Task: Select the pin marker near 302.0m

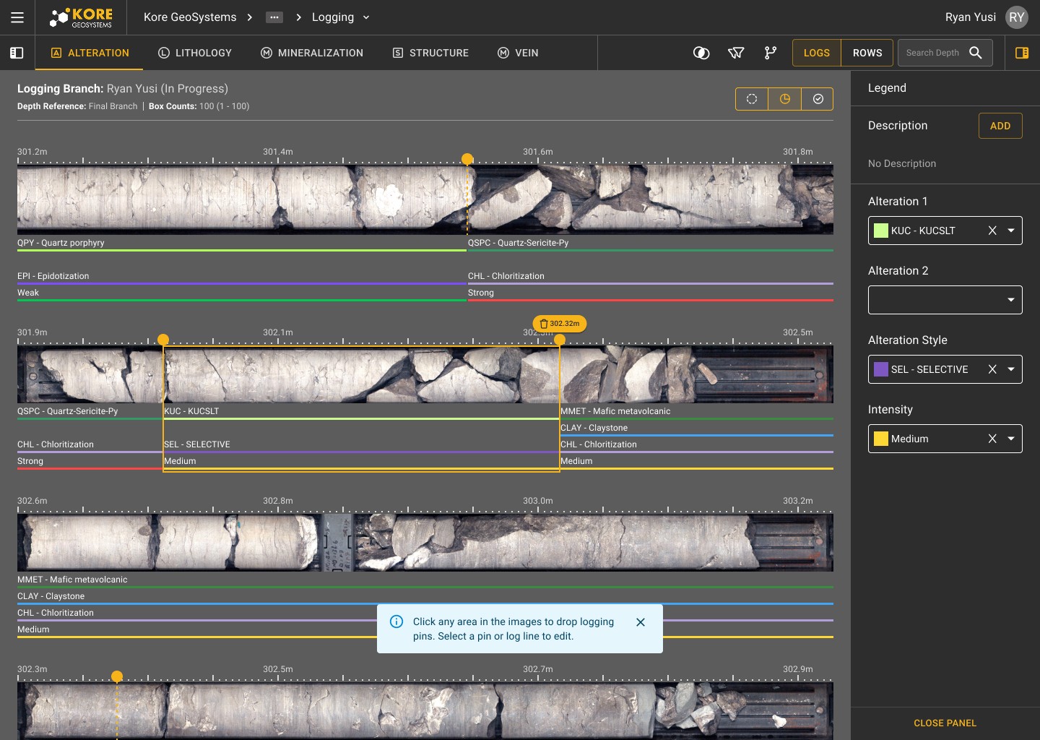Action: coord(163,340)
